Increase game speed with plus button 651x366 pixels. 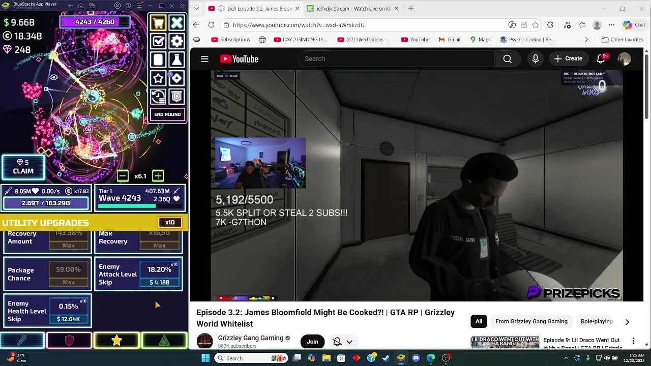coord(158,176)
